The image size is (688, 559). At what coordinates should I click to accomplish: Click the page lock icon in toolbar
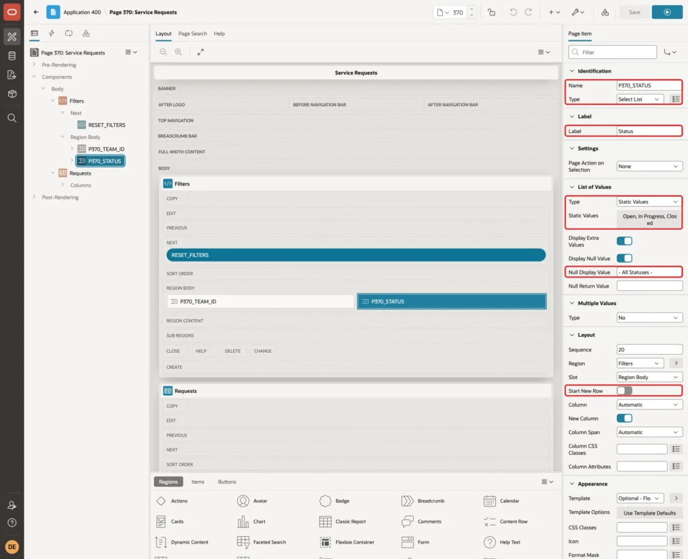[491, 12]
